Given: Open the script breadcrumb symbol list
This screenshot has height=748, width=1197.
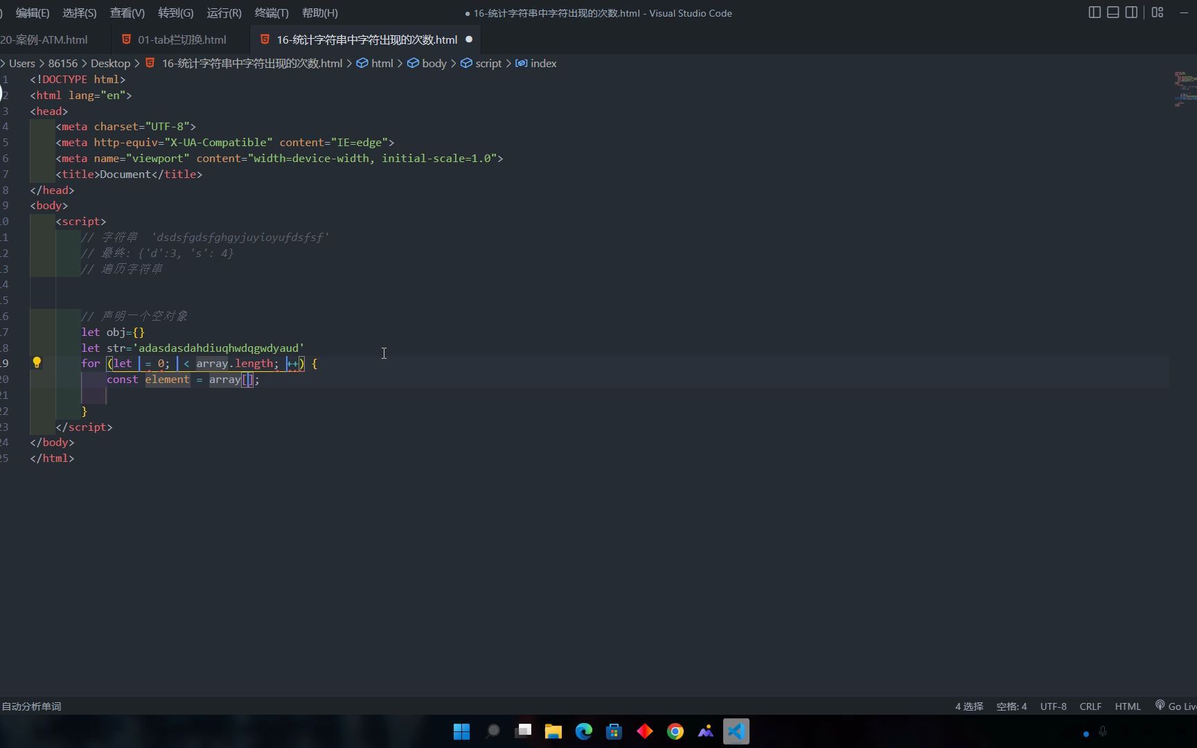Looking at the screenshot, I should tap(488, 63).
